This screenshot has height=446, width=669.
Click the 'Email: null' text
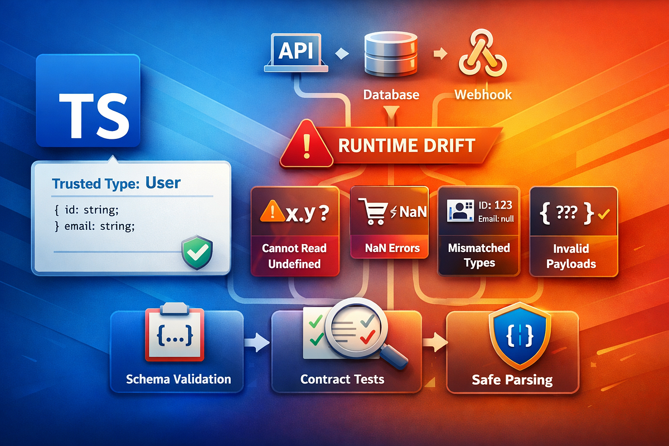pyautogui.click(x=496, y=218)
